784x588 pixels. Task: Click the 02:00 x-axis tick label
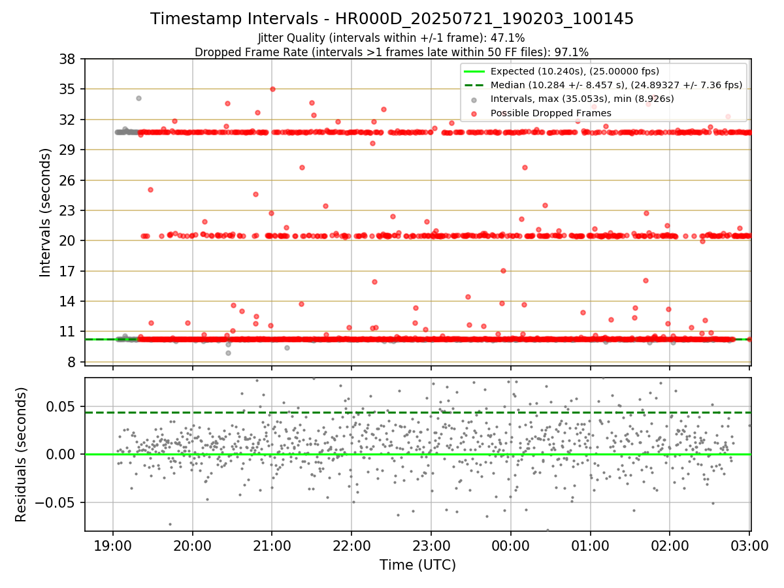coord(670,546)
